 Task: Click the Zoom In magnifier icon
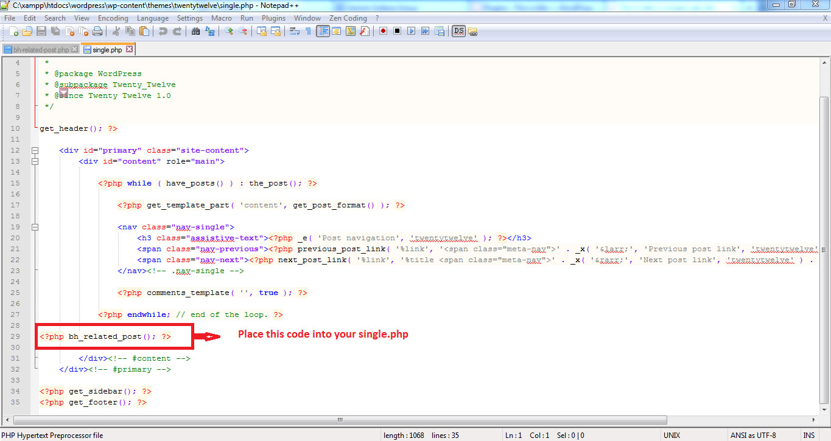coord(229,31)
